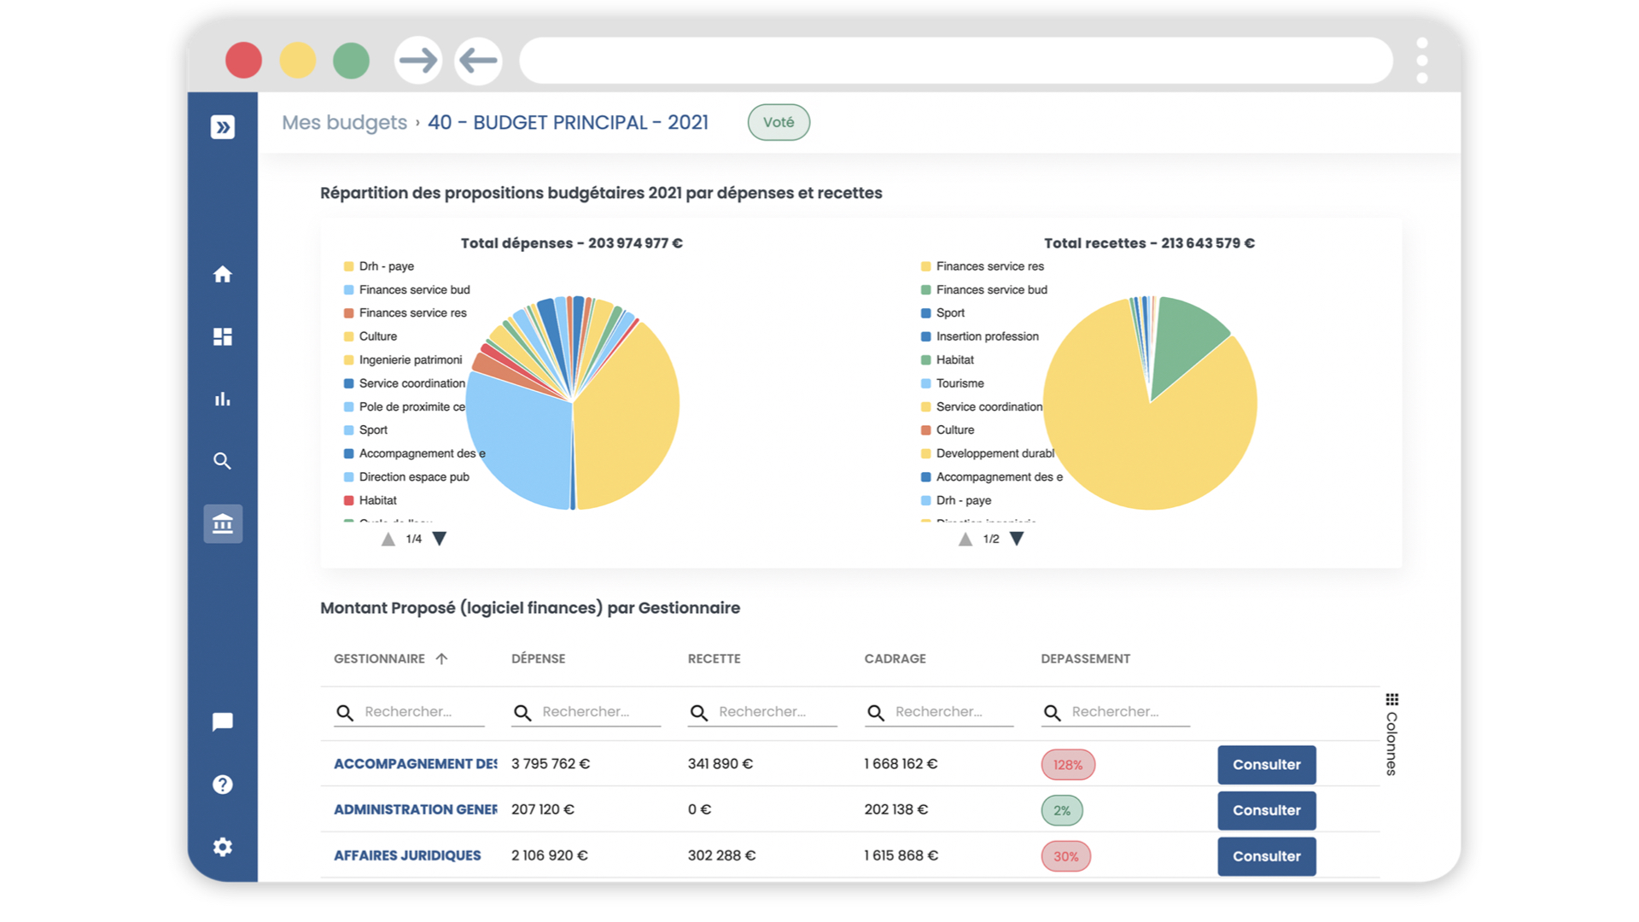Image resolution: width=1639 pixels, height=922 pixels.
Task: Collapse the sidebar with the double-chevron icon
Action: coord(222,127)
